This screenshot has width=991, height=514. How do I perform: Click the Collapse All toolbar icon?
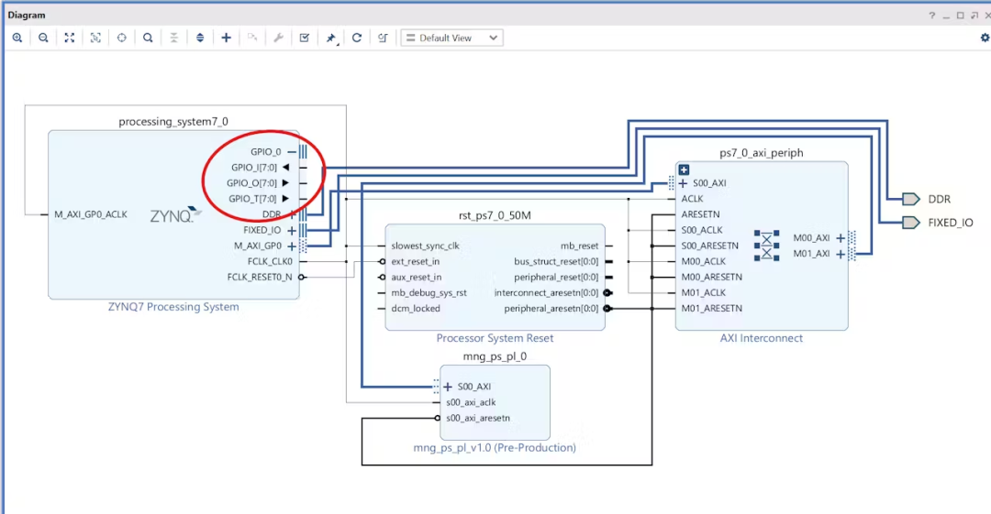(x=173, y=38)
